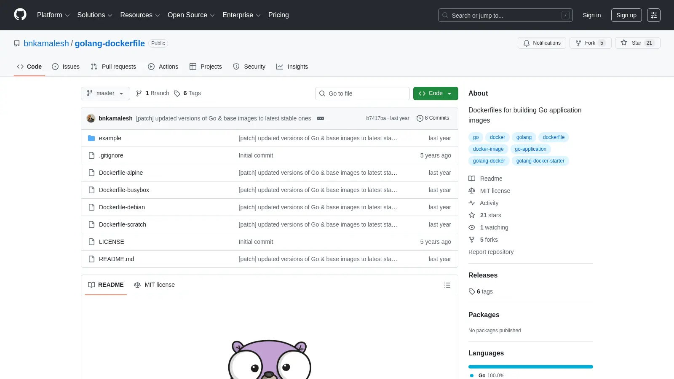Switch to the Issues tab
This screenshot has width=674, height=379.
66,67
